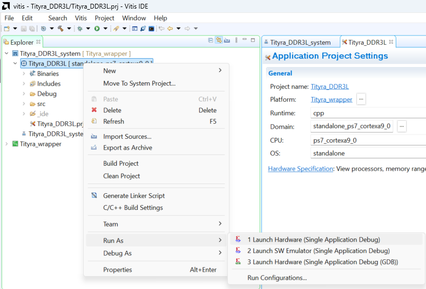Toggle Link with Editor in Explorer

[x=219, y=40]
